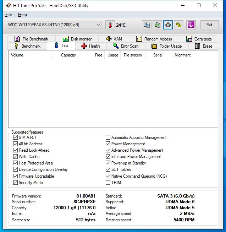Toggle the Interface Power Management checkbox

click(108, 156)
